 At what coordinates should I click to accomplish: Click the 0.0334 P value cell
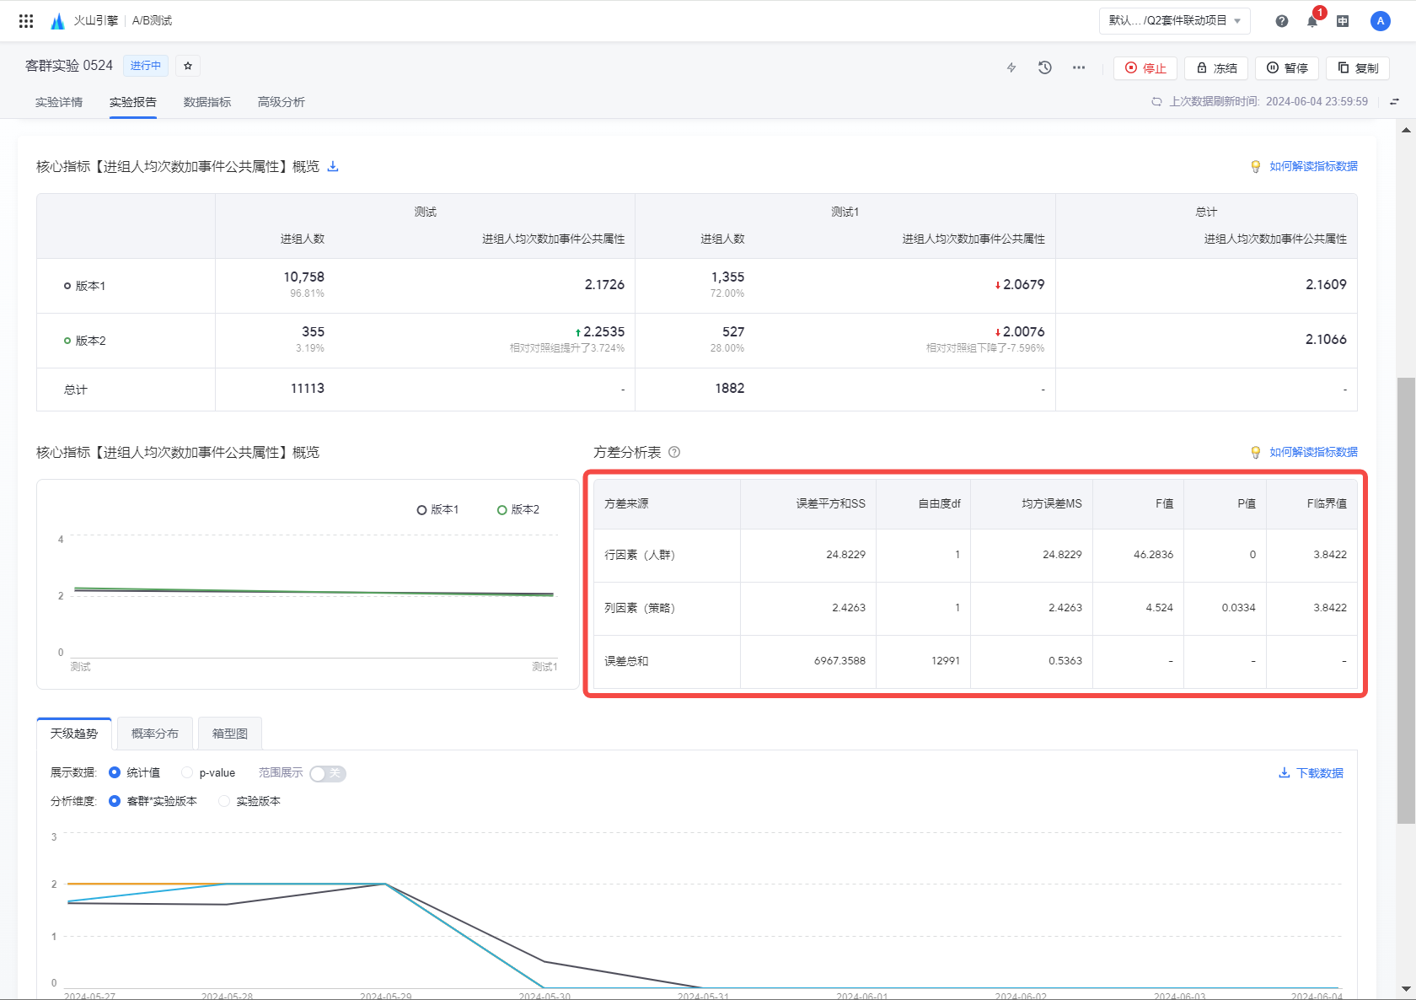(x=1238, y=608)
